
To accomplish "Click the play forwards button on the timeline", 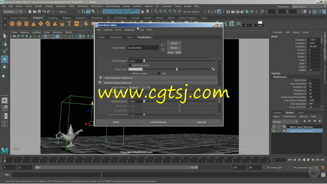I will pyautogui.click(x=309, y=160).
